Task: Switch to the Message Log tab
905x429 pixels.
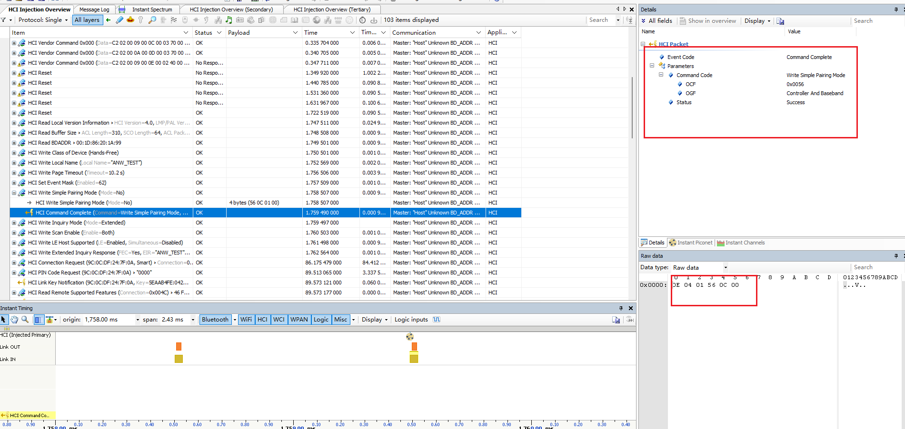Action: click(x=94, y=10)
